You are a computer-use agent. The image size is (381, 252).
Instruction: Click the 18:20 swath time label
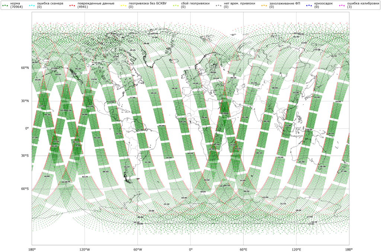pos(183,122)
